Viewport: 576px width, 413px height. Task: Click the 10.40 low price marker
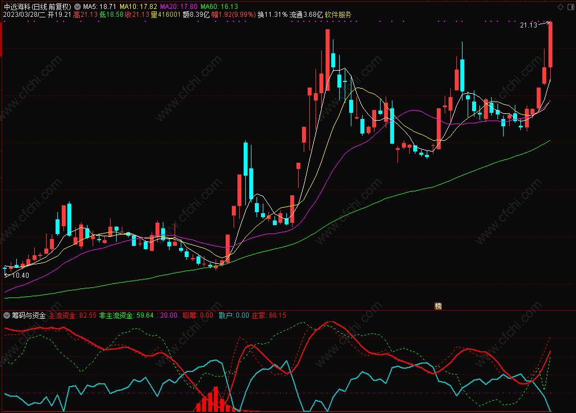click(x=21, y=276)
